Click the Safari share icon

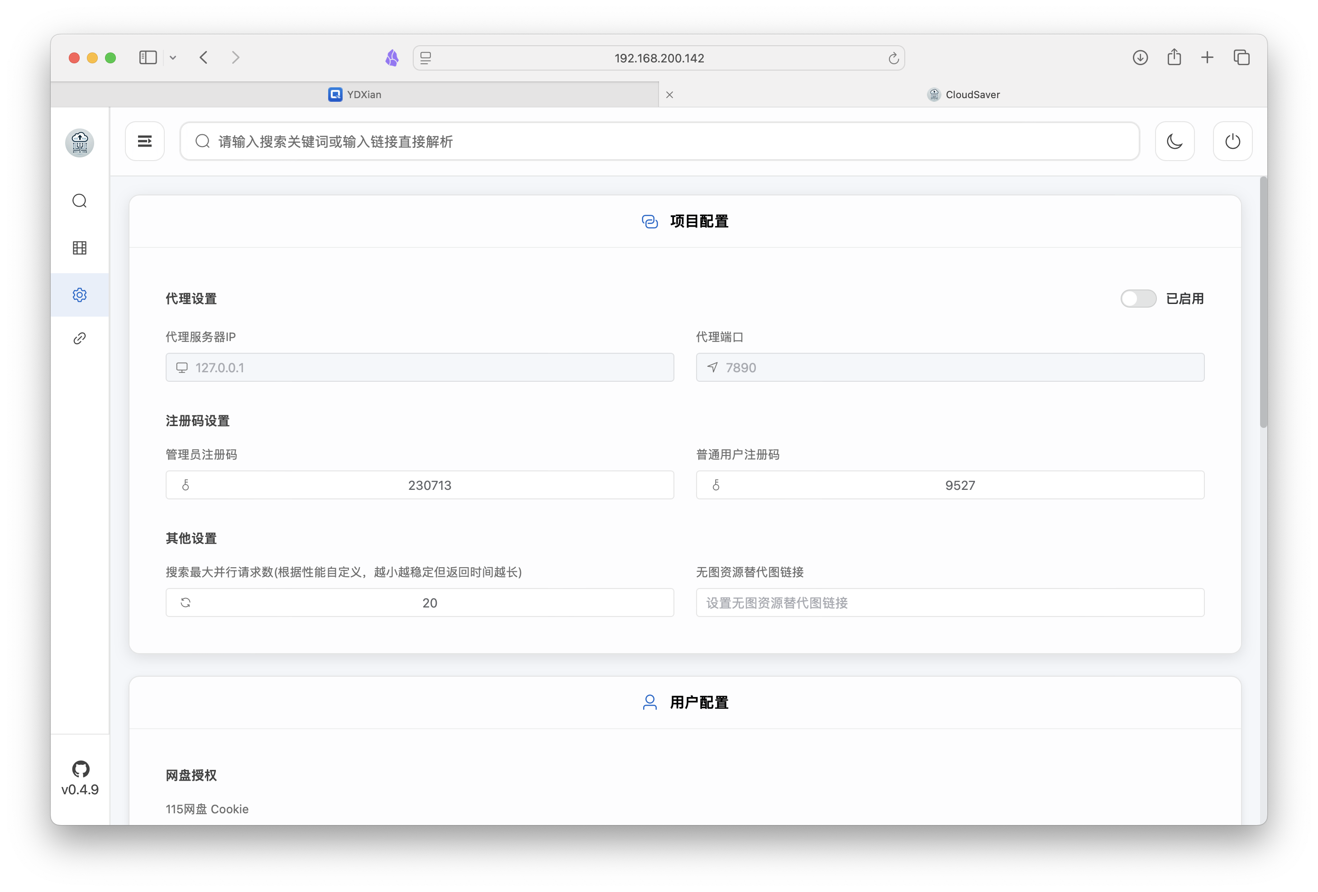[1174, 57]
